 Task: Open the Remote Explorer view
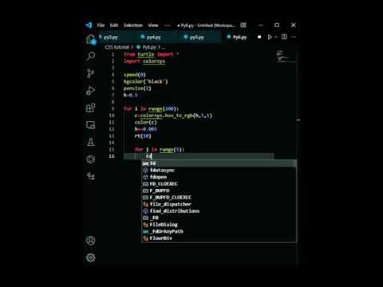click(91, 125)
